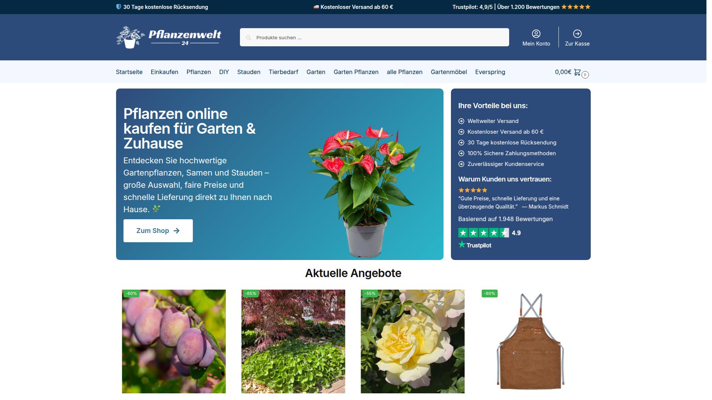Click the arrow icon beside Weltweiter Versand
Screen dimensions: 712x400
pyautogui.click(x=461, y=121)
